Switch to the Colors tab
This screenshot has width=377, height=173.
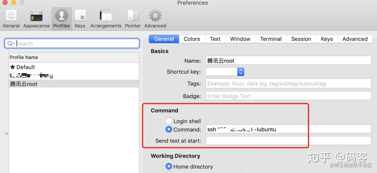pyautogui.click(x=192, y=39)
